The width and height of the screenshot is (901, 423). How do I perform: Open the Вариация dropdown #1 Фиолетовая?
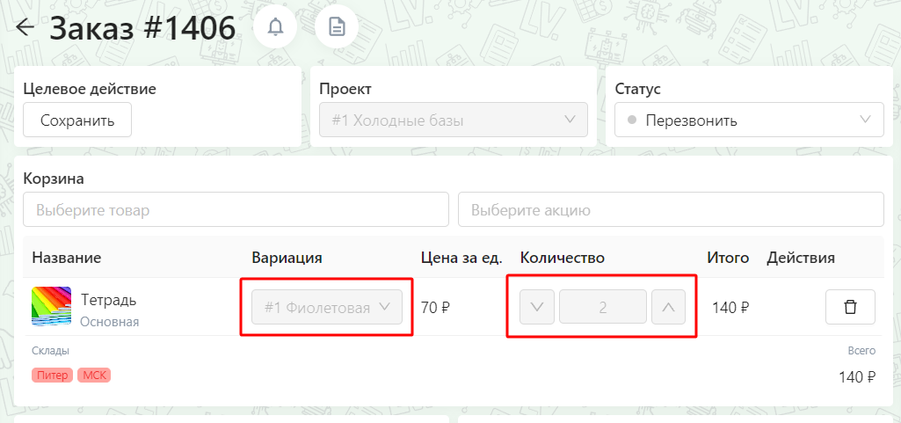point(327,307)
